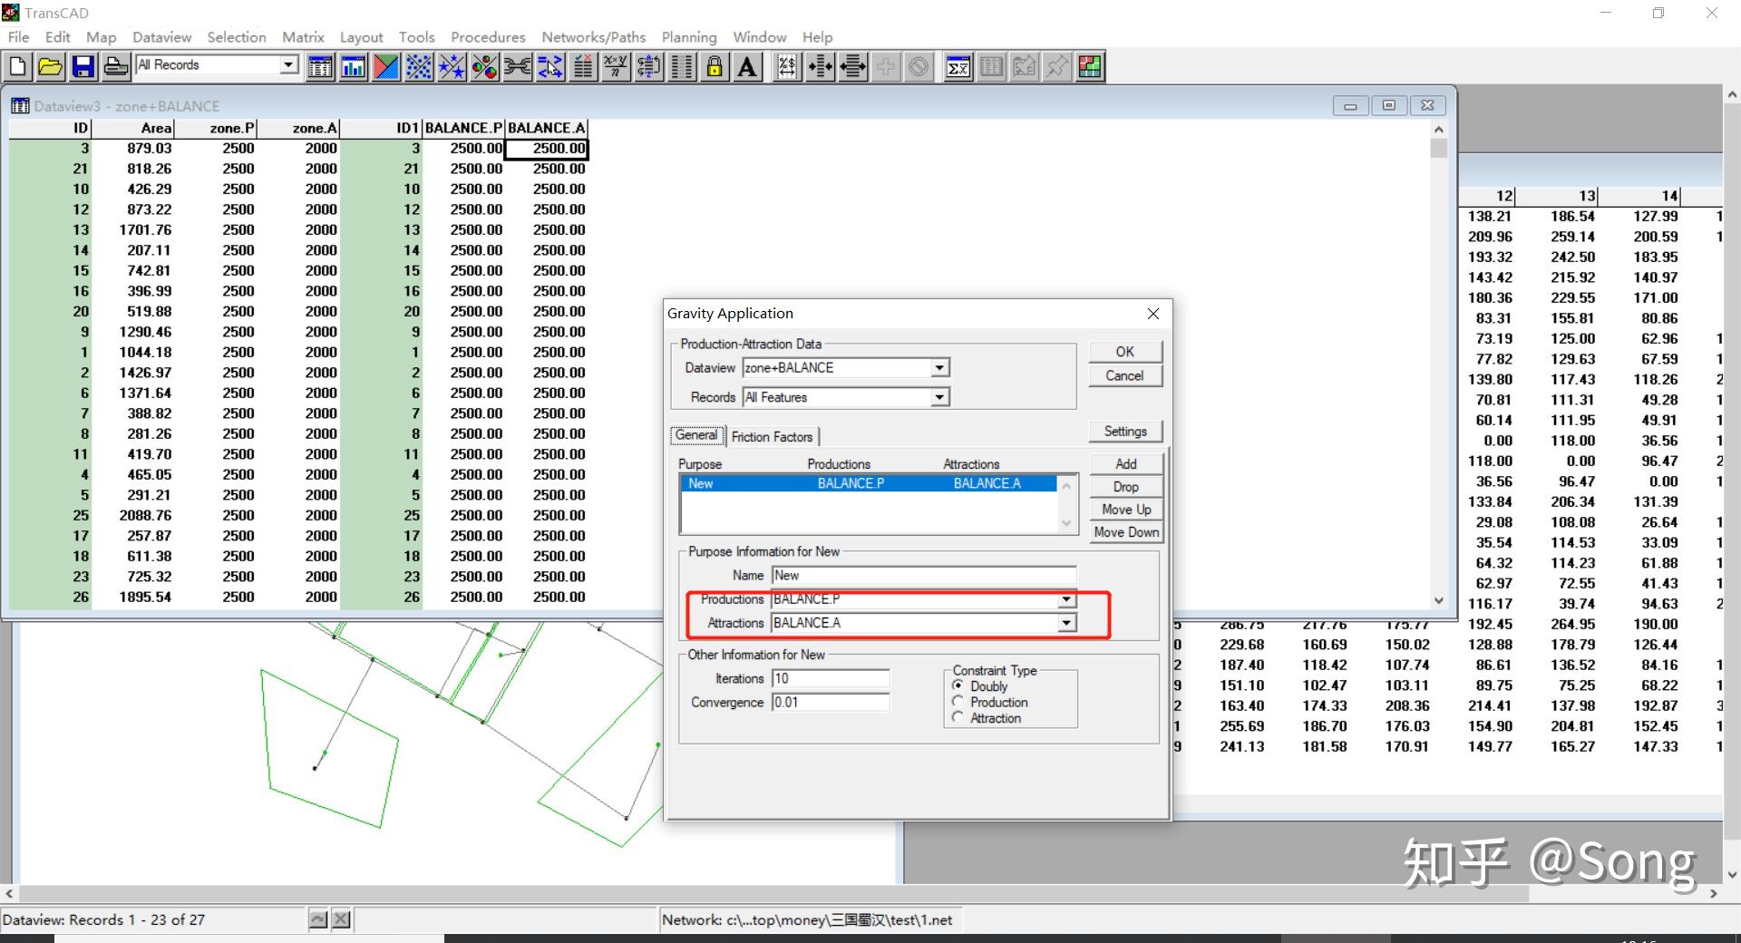Expand the All Records toolbar dropdown

coord(288,64)
